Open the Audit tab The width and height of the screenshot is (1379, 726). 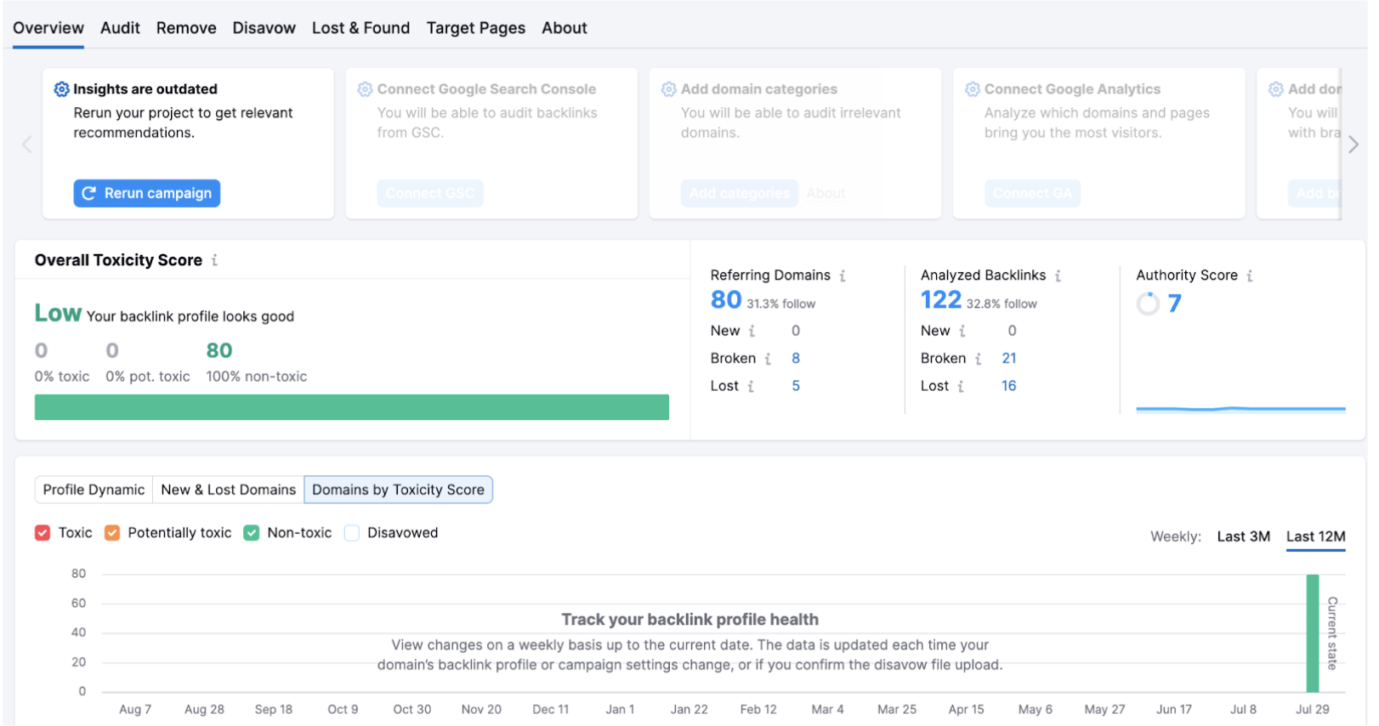[120, 28]
